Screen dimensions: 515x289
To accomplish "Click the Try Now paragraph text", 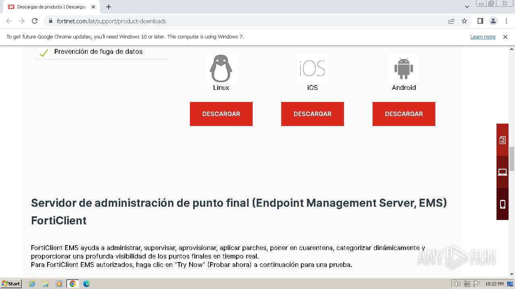I will coord(192,265).
